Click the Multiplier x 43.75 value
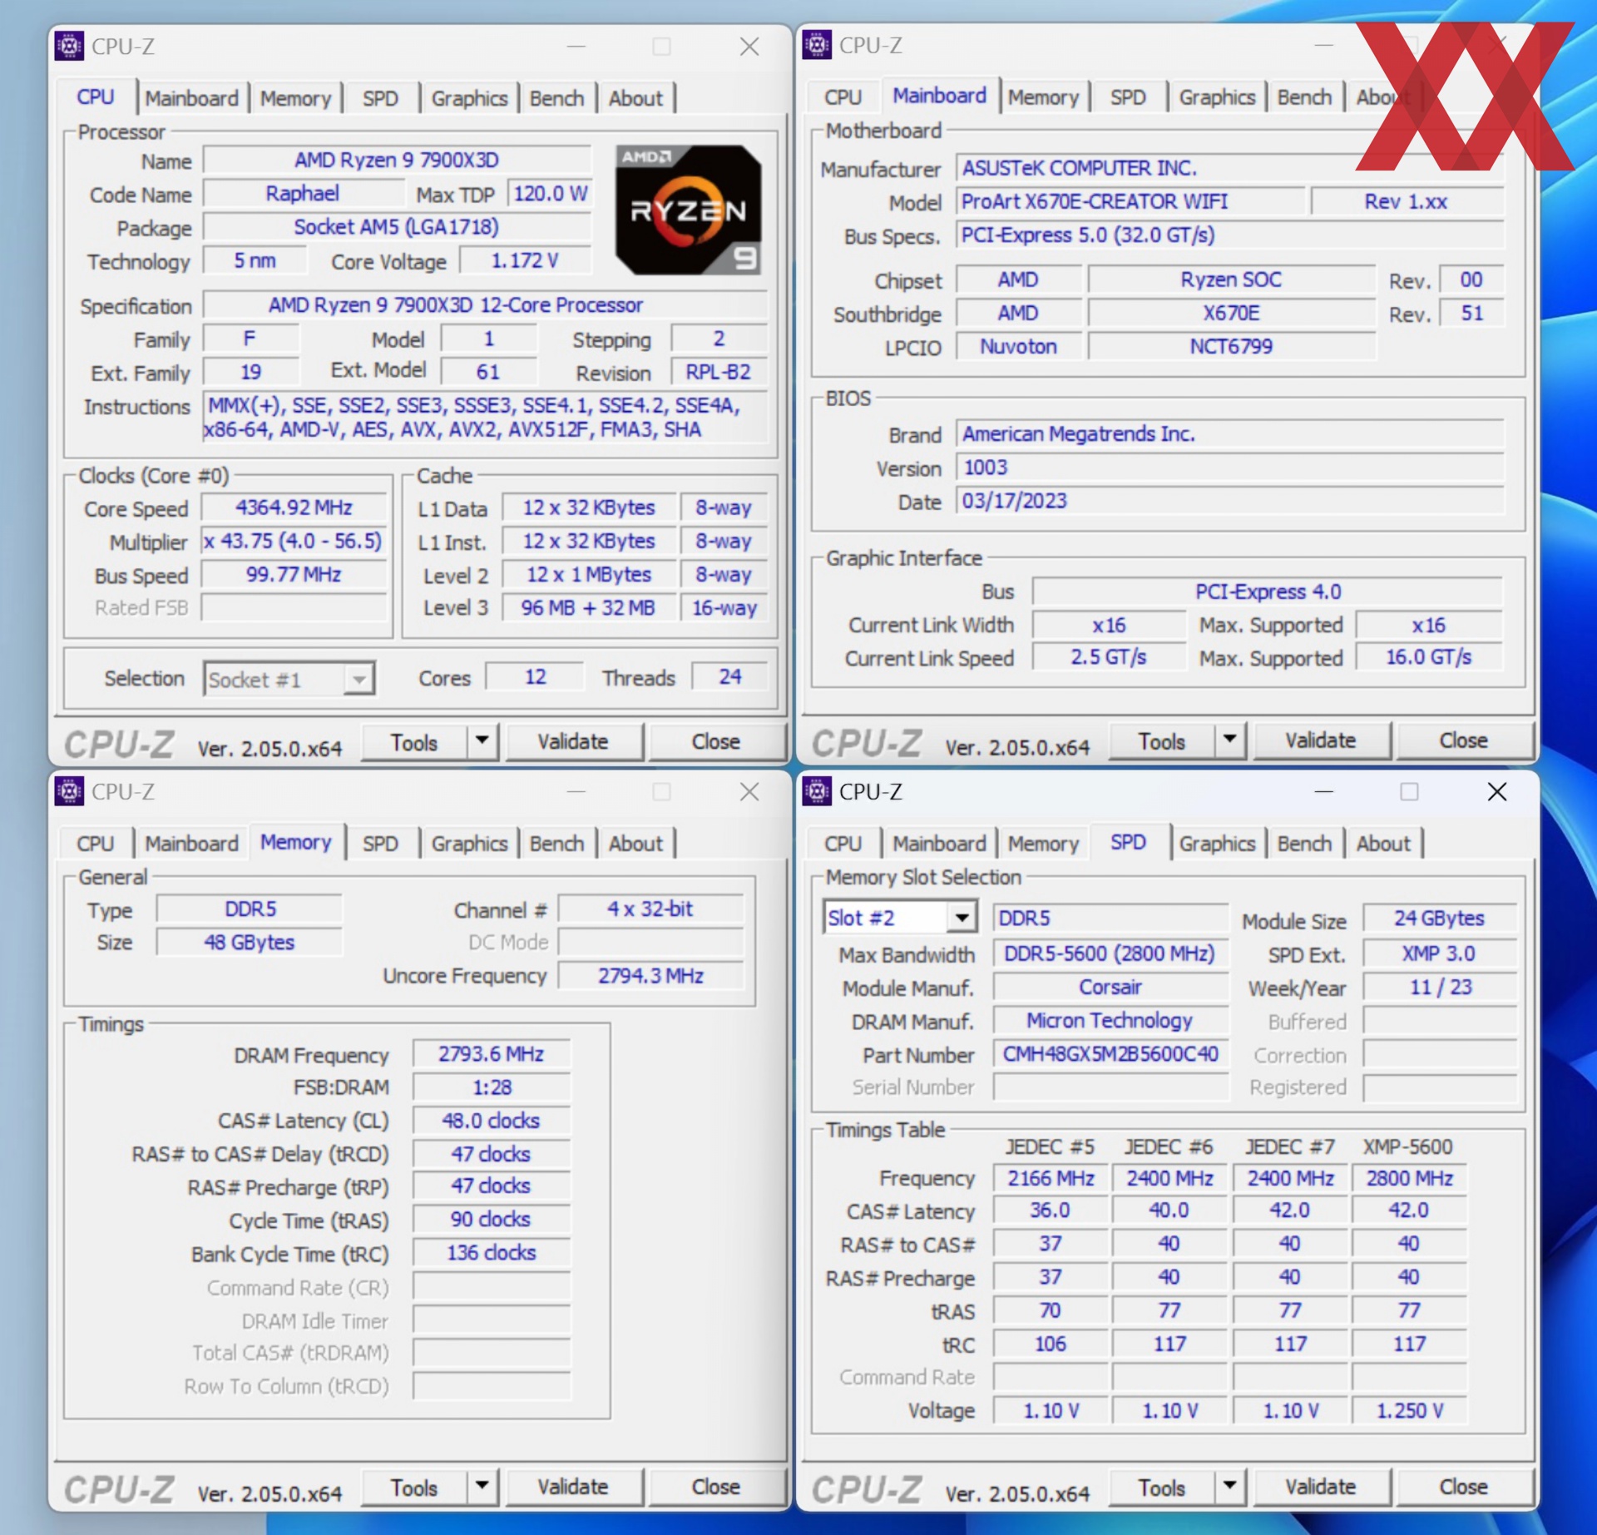Screen dimensions: 1597x1535 pyautogui.click(x=294, y=541)
